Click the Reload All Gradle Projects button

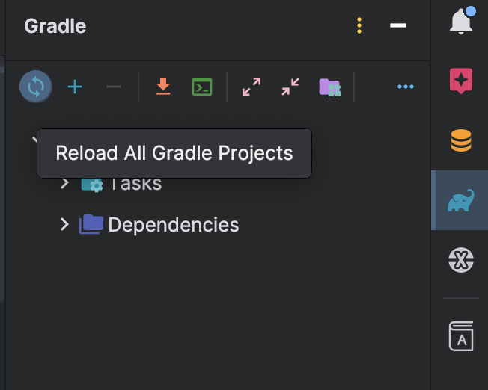coord(36,87)
